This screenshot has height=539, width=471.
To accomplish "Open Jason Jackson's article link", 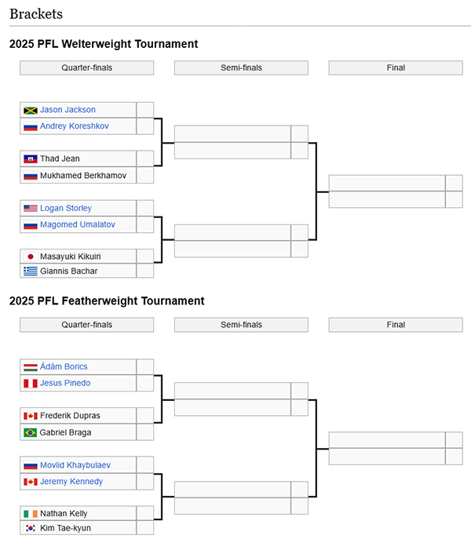I will point(68,110).
